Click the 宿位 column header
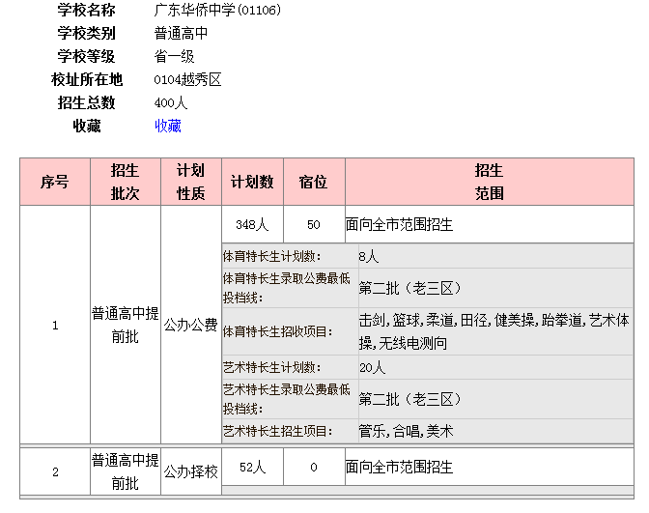 click(314, 182)
